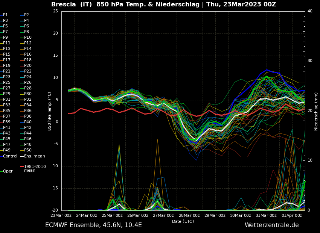Click the white Ens. mean line swatch
320x233 pixels.
click(22, 156)
